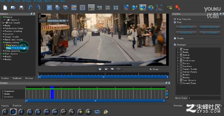
Task: Collapse the Cameras node in Taskview
Action: point(1,17)
